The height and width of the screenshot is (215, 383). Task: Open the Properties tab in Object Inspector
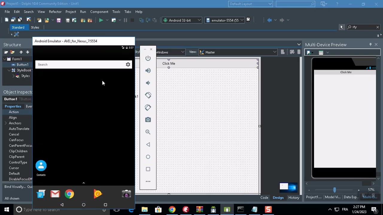13,106
